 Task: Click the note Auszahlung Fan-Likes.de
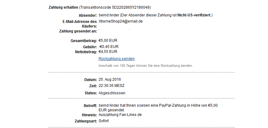tap(120, 115)
